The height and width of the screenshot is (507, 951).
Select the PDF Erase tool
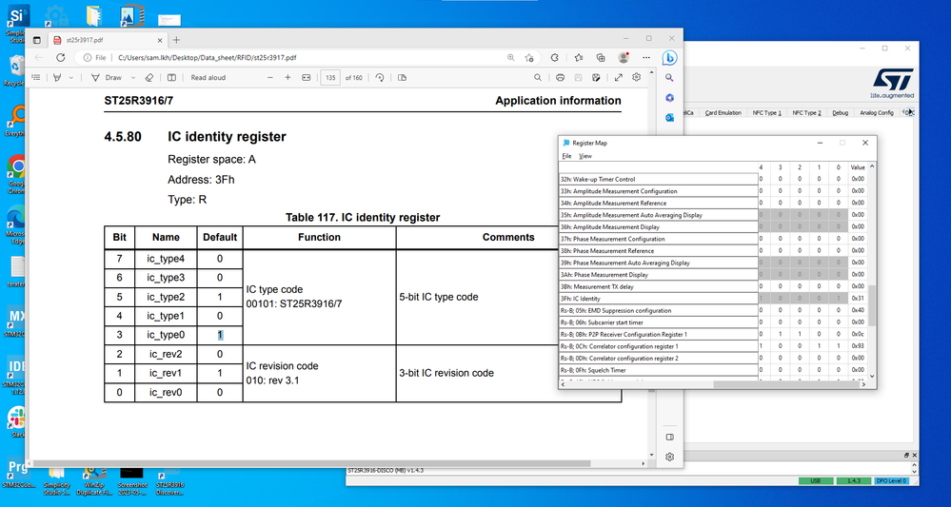click(149, 78)
